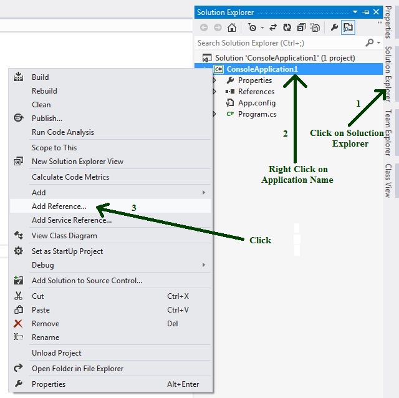Click the Back arrow in Solution Explorer toolbar
This screenshot has height=398, width=399.
click(204, 27)
